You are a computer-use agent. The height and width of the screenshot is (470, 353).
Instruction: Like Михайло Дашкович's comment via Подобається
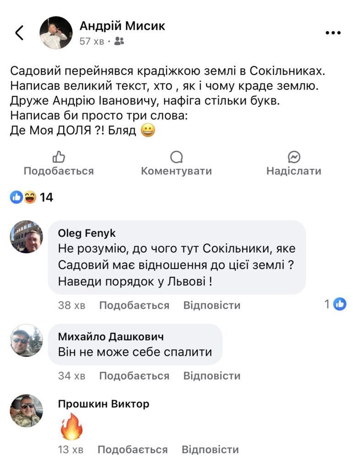[134, 376]
